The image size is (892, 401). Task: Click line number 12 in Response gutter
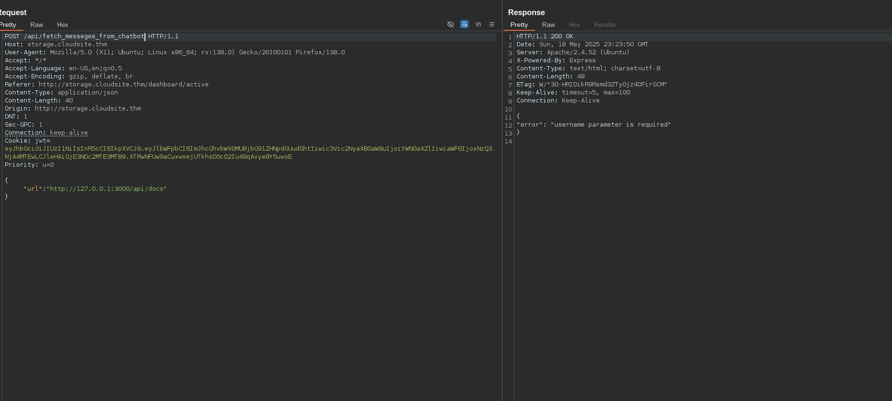pyautogui.click(x=508, y=125)
